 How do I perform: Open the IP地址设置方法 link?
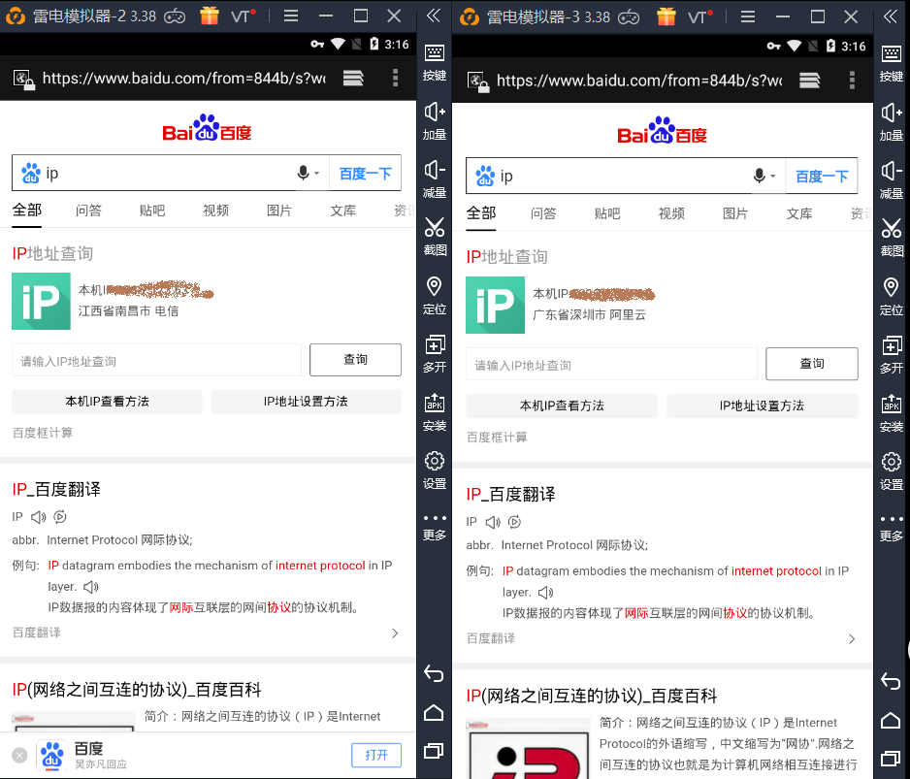[x=306, y=401]
